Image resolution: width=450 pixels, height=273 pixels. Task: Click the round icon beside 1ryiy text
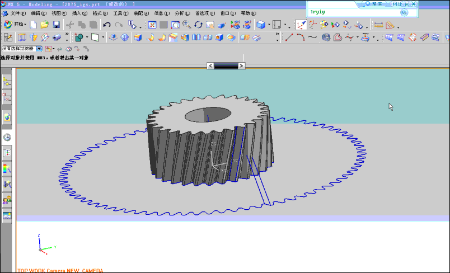pyautogui.click(x=404, y=12)
